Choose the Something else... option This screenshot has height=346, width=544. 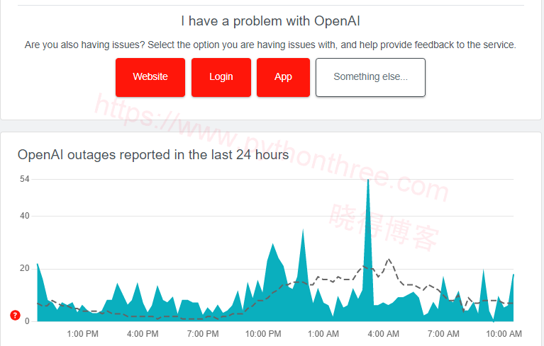click(370, 77)
